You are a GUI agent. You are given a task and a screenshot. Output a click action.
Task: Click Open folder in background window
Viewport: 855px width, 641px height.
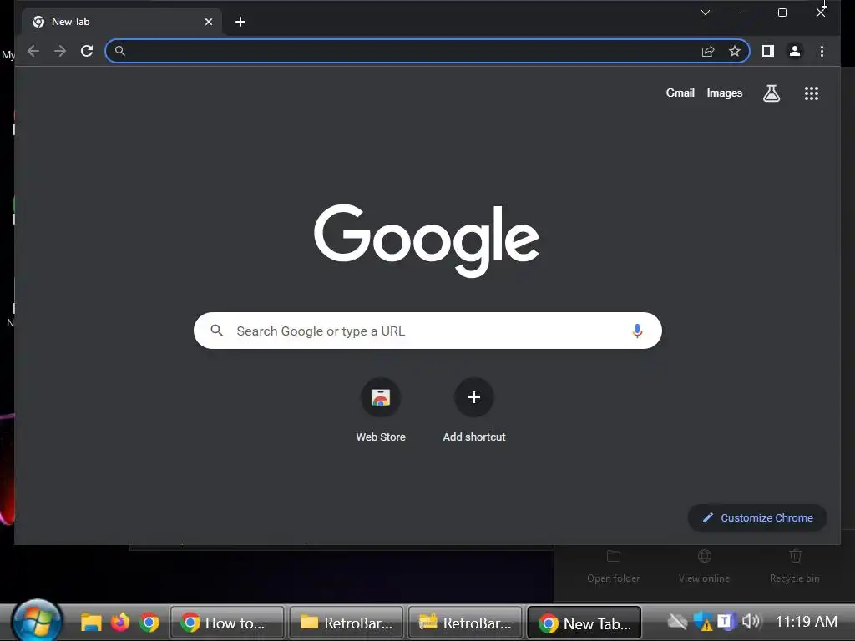pos(613,567)
